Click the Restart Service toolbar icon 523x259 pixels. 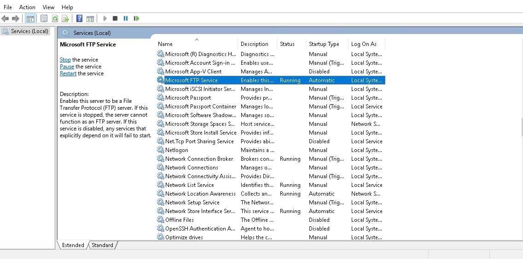tap(136, 18)
